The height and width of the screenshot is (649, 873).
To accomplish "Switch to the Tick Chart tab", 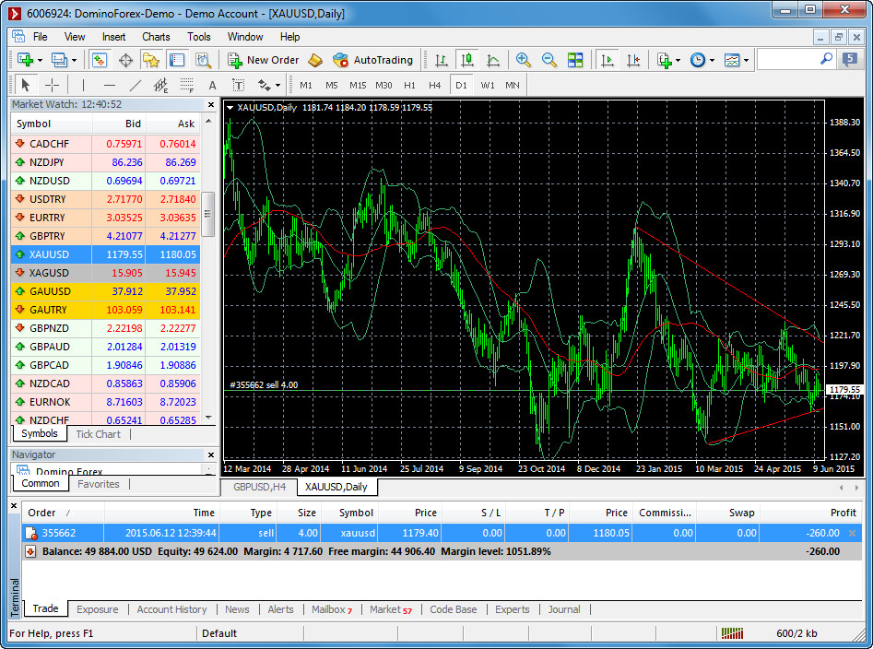I will point(98,434).
